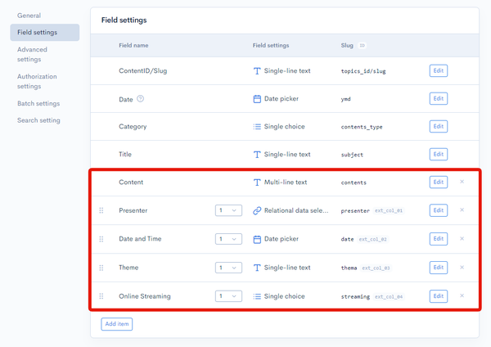Viewport: 491px width, 347px height.
Task: Click the calendar icon in Date and Time row
Action: point(257,239)
